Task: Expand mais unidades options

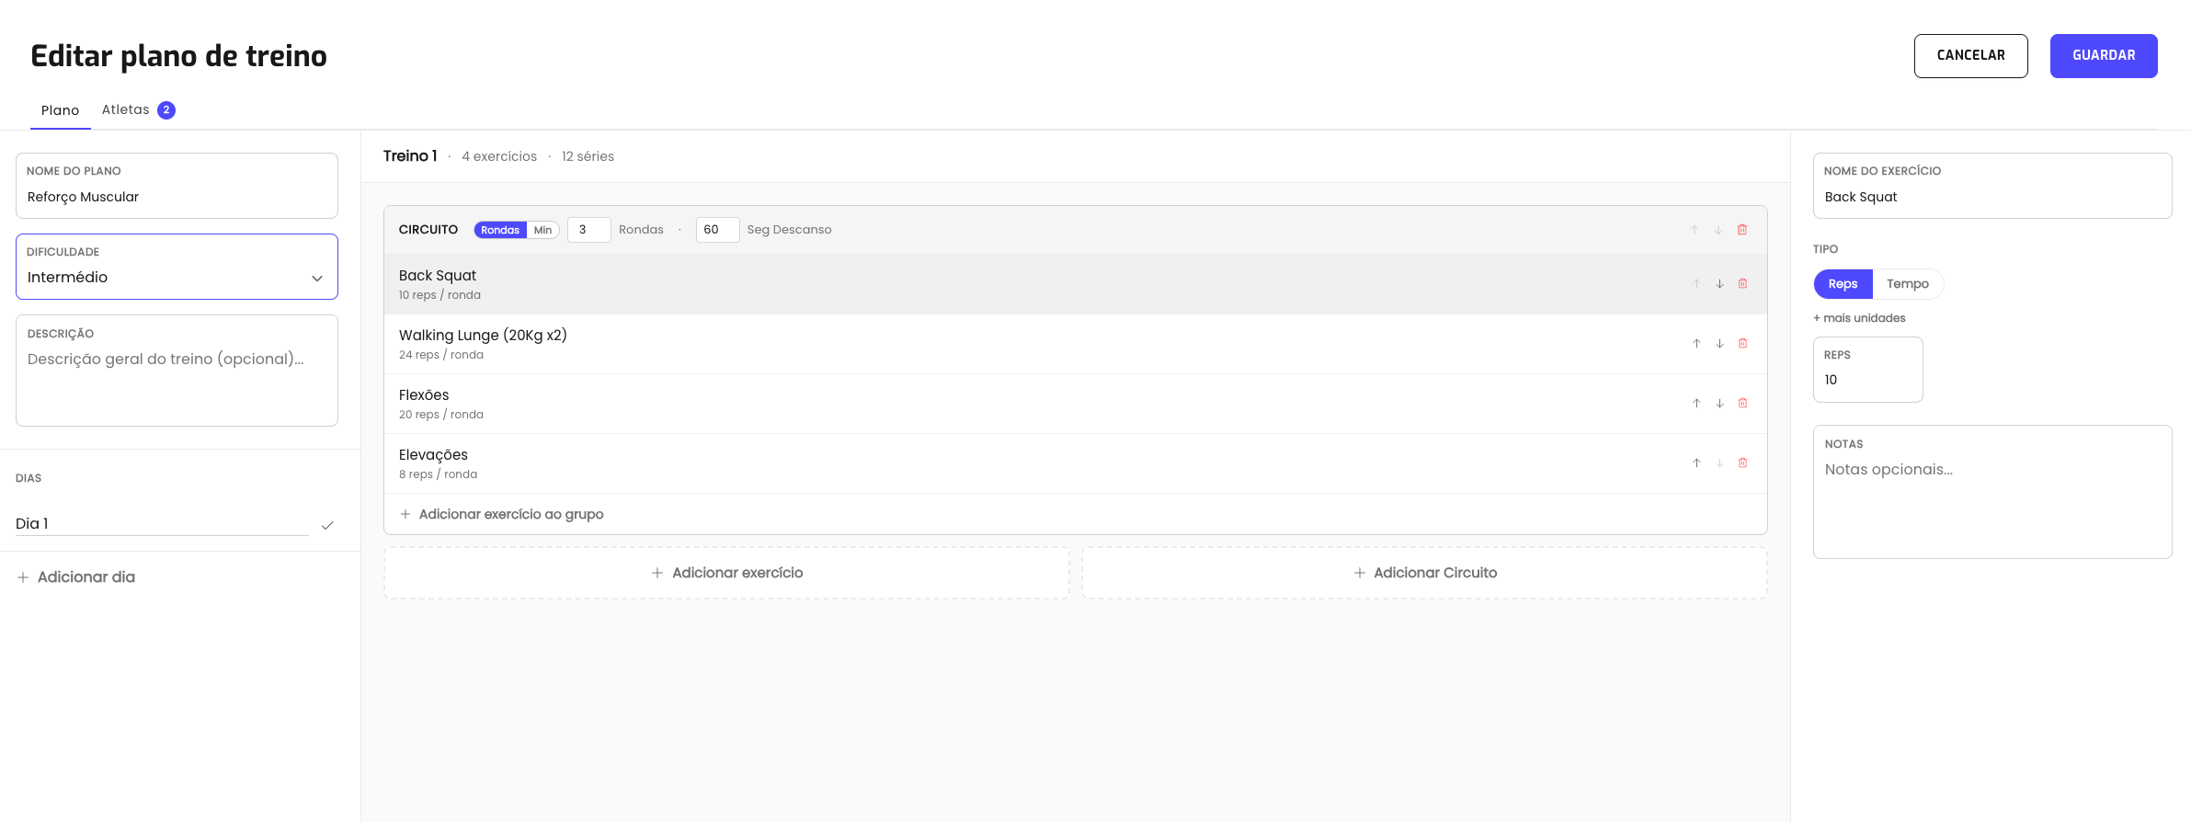Action: 1859,318
